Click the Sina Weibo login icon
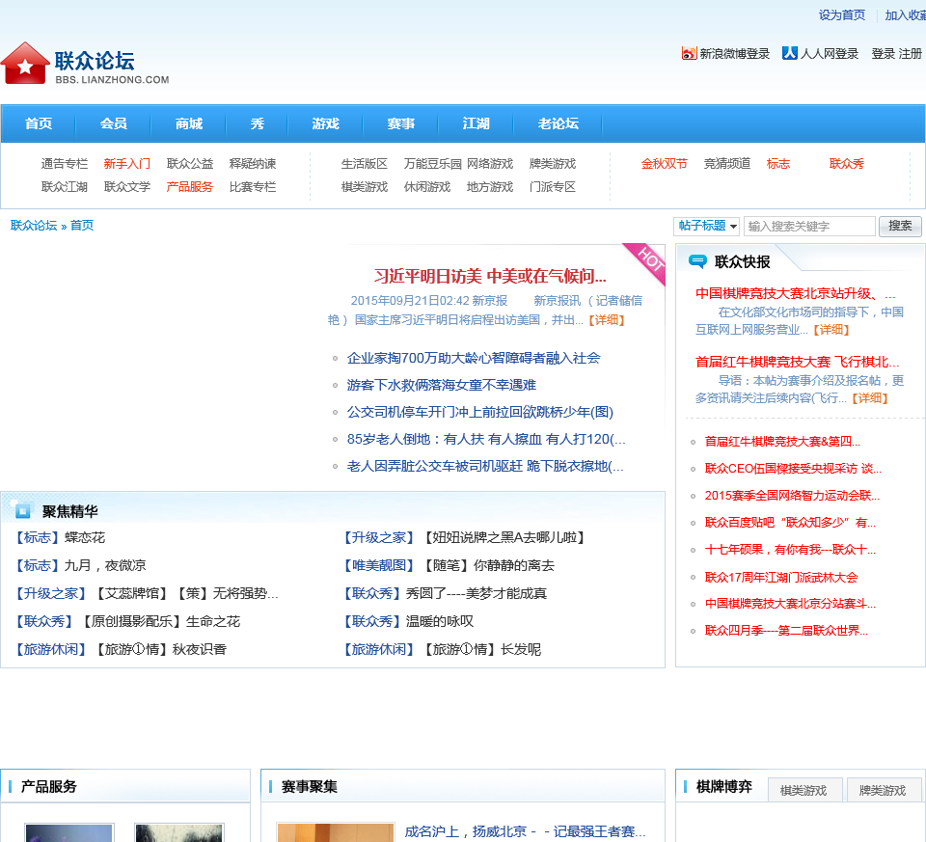This screenshot has width=926, height=842. point(689,54)
